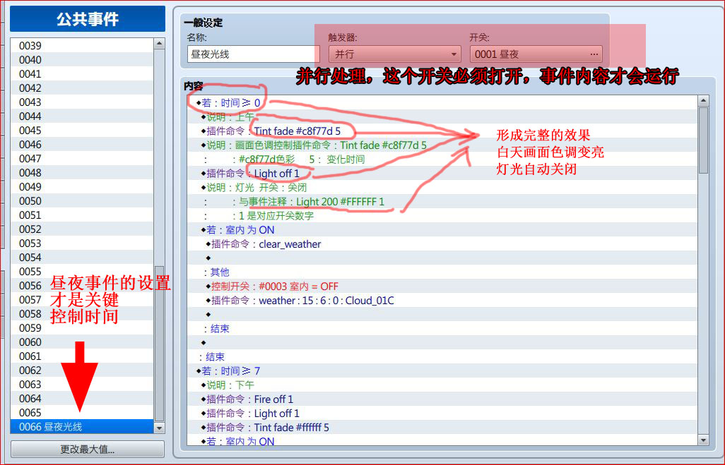Select the 其他 else branch line

tap(442, 272)
